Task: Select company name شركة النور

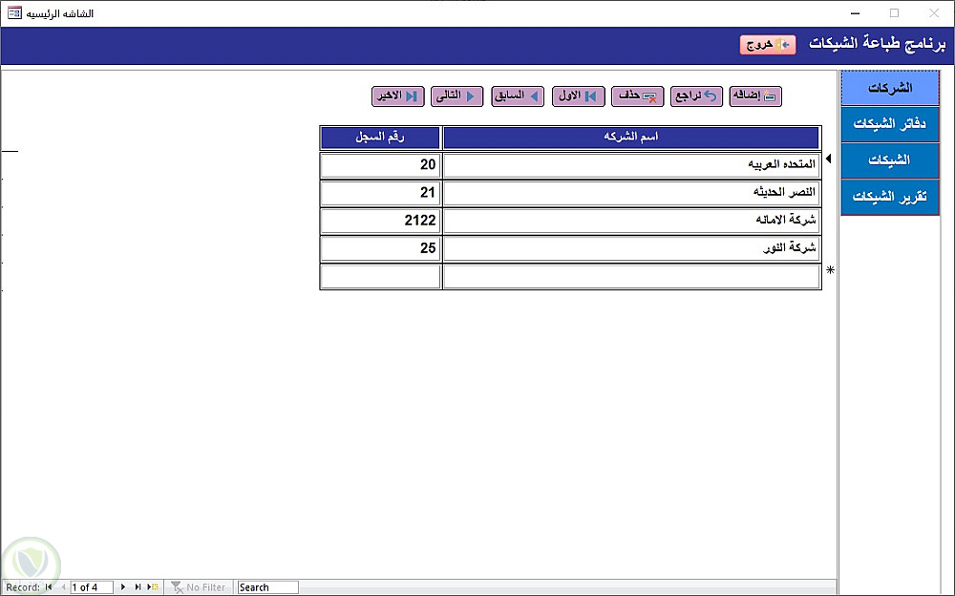Action: click(631, 248)
